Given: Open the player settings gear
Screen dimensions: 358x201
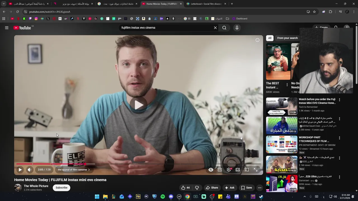Looking at the screenshot, I should click(x=229, y=170).
